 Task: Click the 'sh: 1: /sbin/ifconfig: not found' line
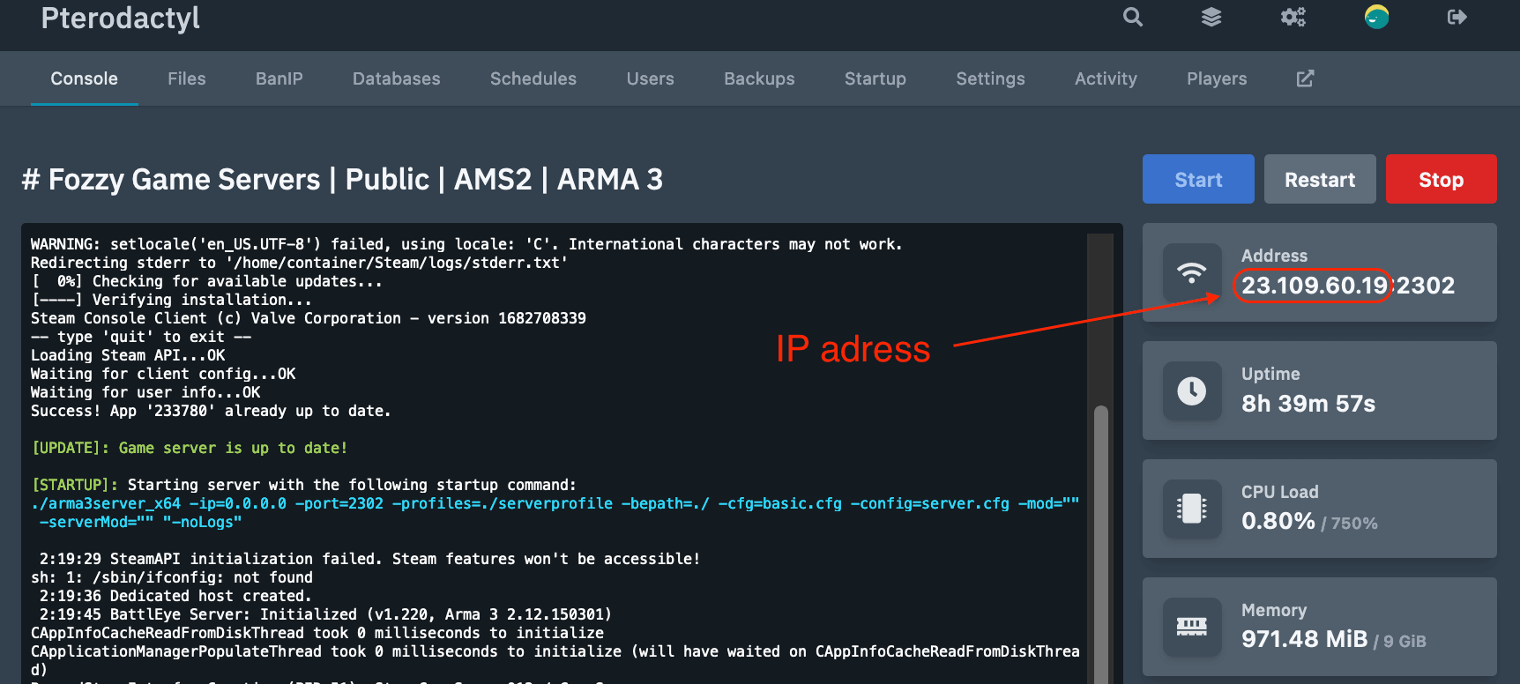tap(172, 577)
